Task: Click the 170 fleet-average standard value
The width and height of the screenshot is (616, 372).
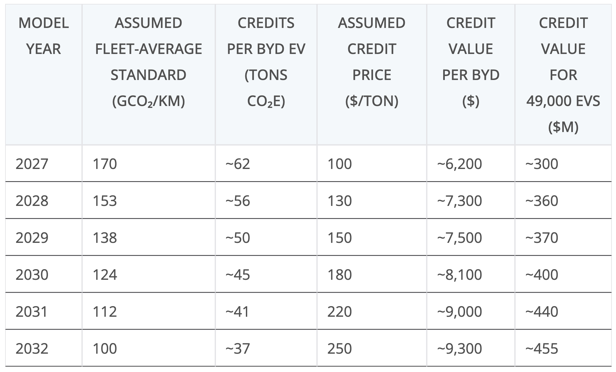Action: click(x=105, y=164)
